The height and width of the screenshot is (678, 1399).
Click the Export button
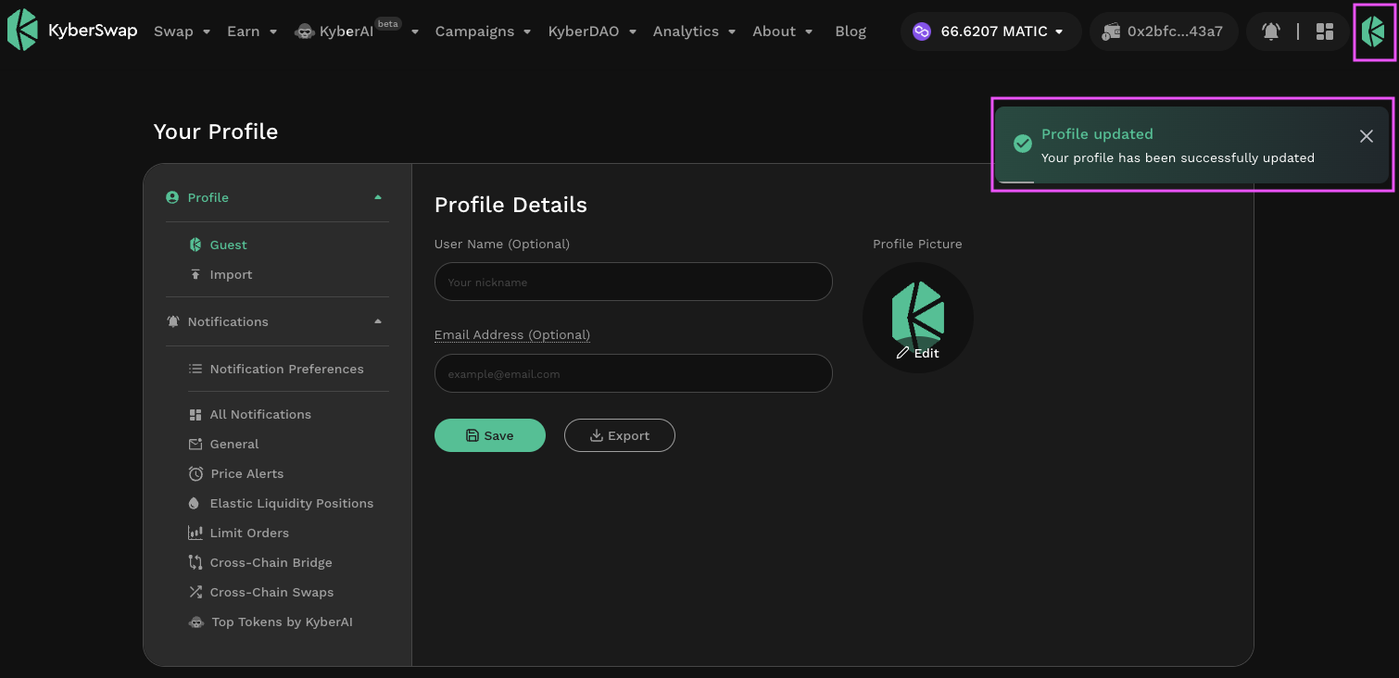619,435
